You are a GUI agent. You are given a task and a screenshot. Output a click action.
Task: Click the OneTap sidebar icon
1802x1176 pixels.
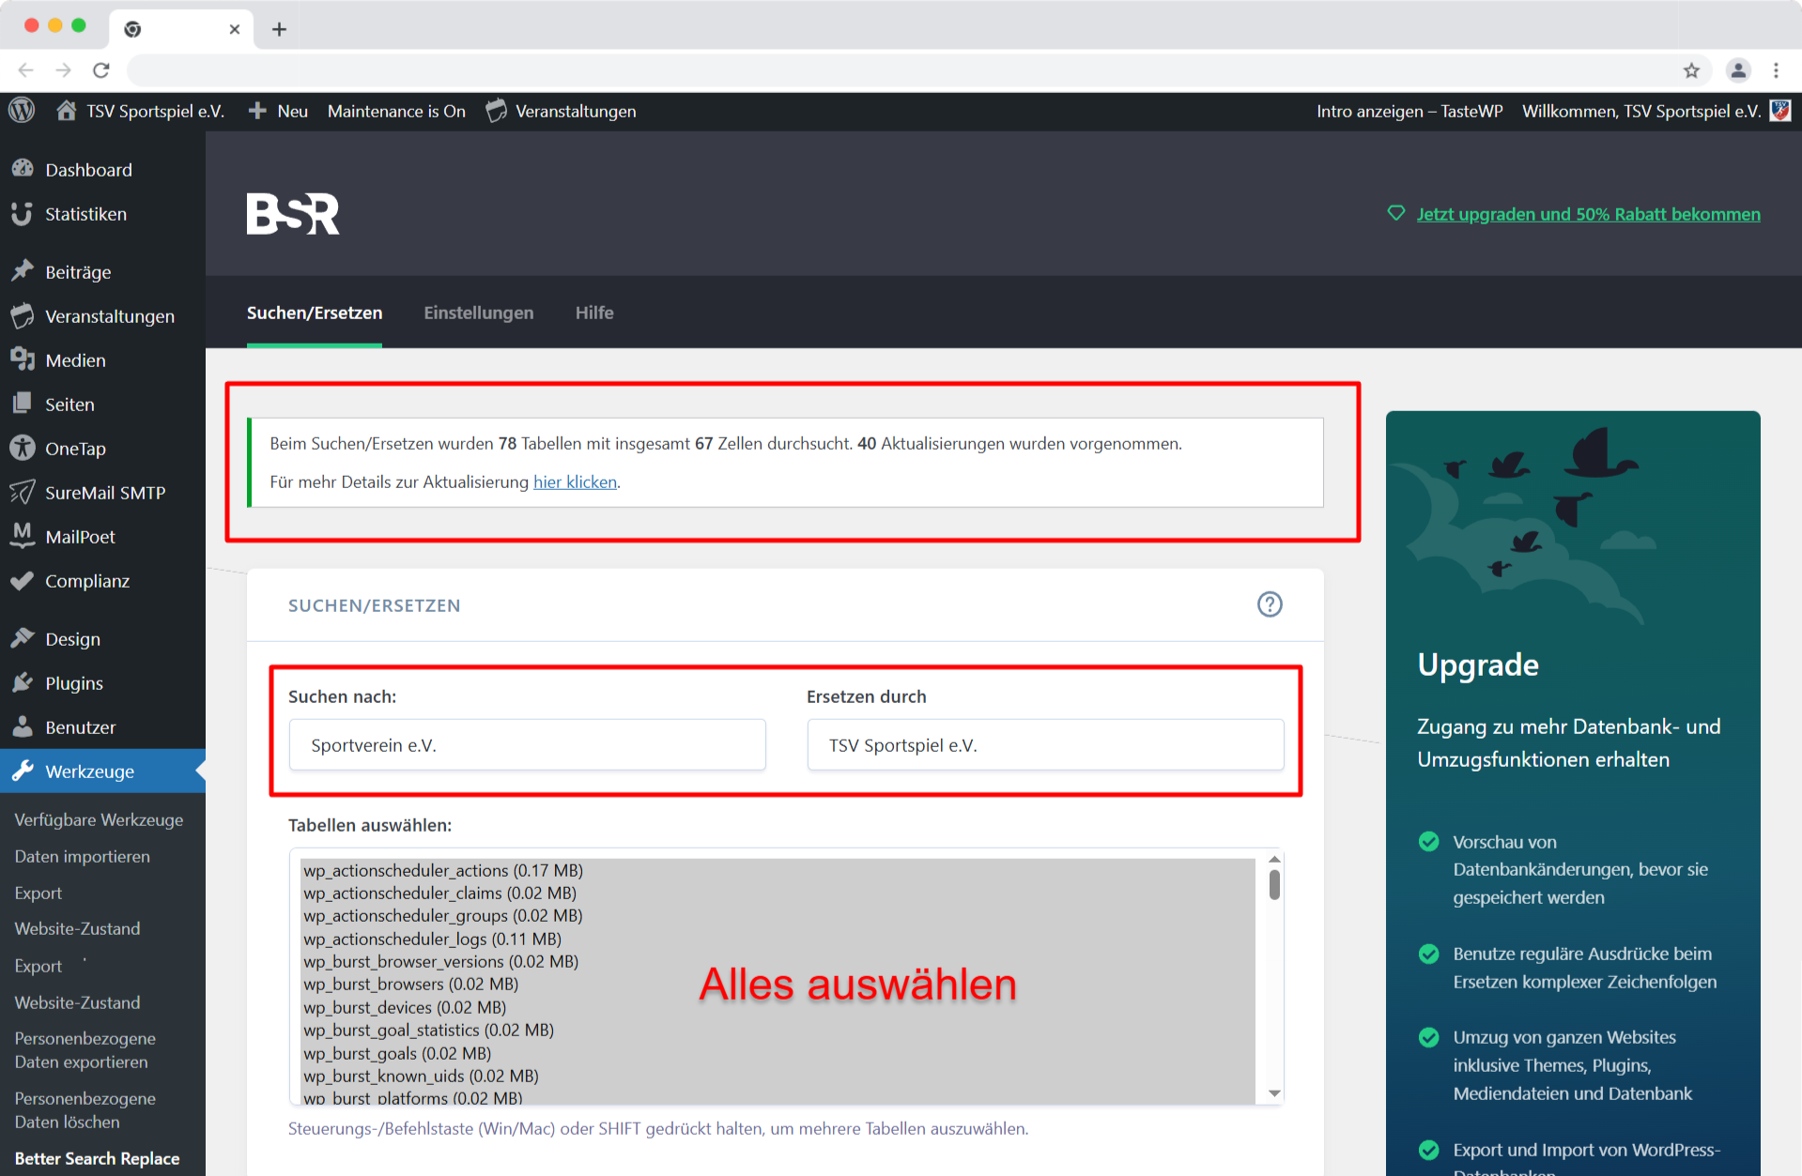tap(23, 448)
